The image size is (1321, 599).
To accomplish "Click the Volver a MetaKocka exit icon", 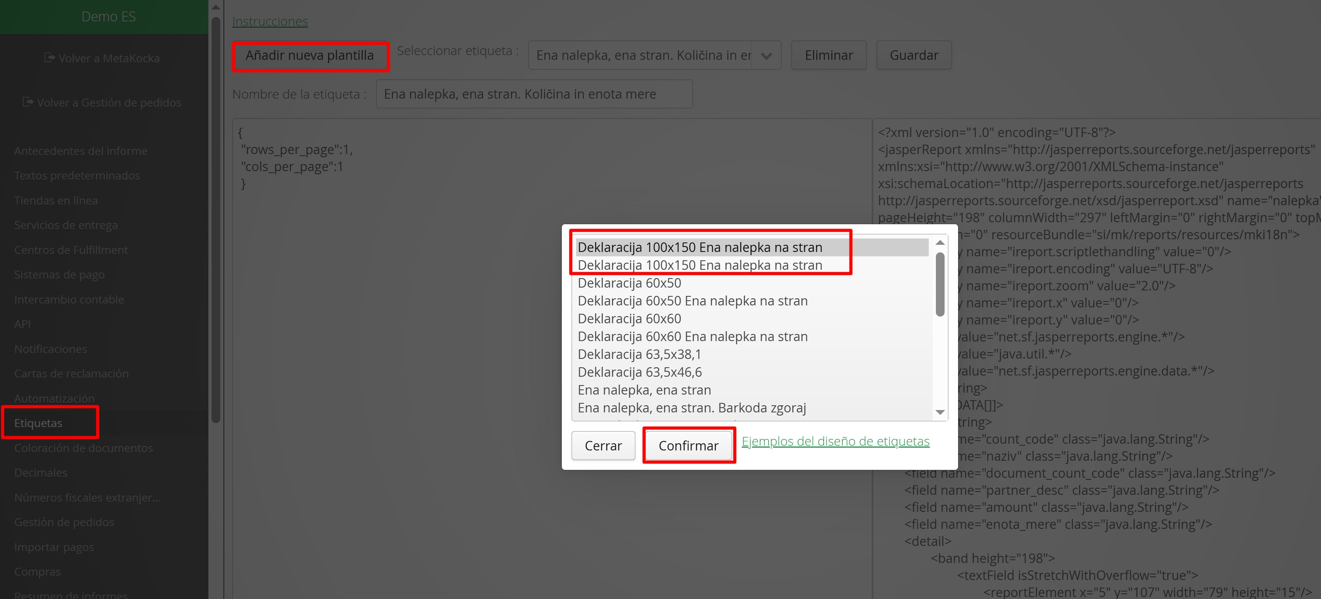I will [49, 57].
